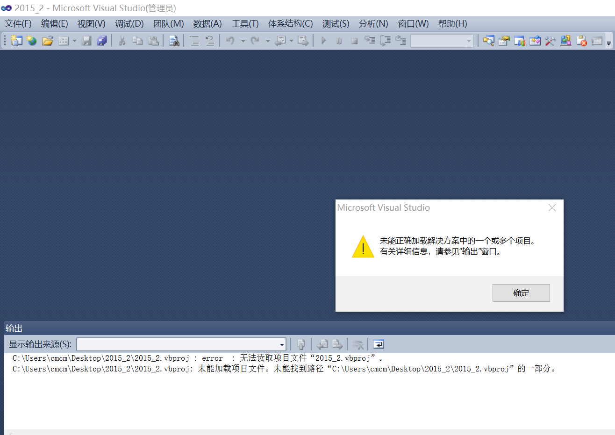Click the Redo arrow icon
The height and width of the screenshot is (435, 615).
click(x=255, y=41)
